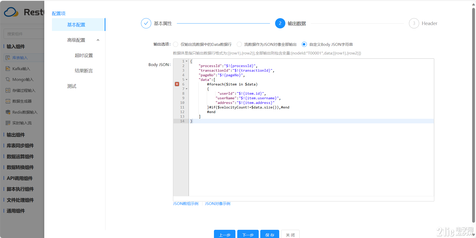
Task: Fold the object block at line 7
Action: point(187,89)
